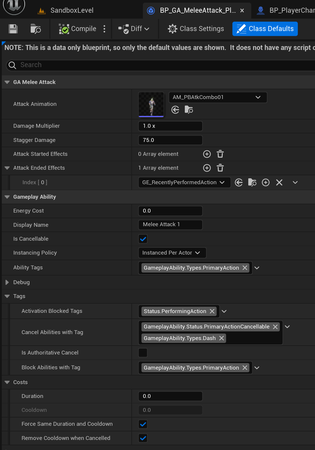The width and height of the screenshot is (315, 450).
Task: Close the BP_GA_MeleeAttack tab
Action: (x=242, y=10)
